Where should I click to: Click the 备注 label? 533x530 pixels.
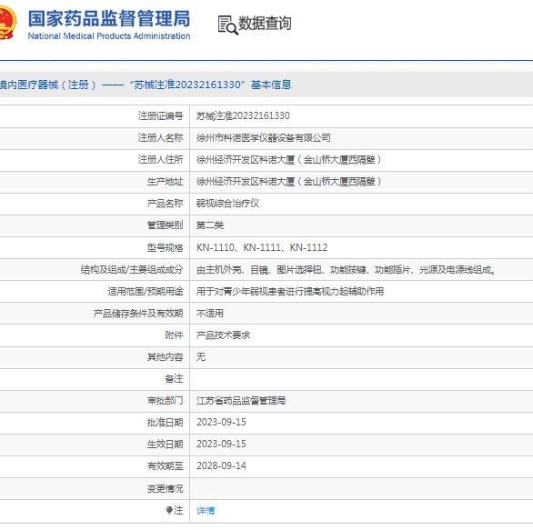pos(174,378)
